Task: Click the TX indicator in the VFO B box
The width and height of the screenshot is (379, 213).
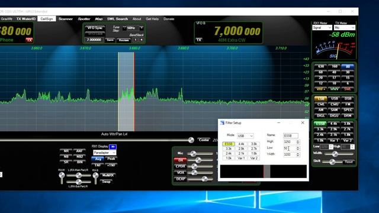Action: point(199,40)
